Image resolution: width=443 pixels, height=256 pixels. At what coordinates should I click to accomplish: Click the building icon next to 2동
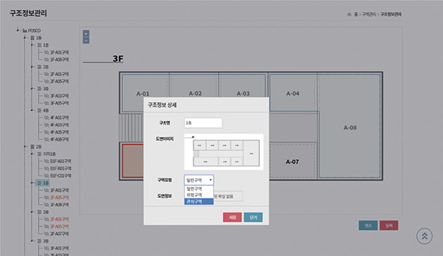point(32,147)
